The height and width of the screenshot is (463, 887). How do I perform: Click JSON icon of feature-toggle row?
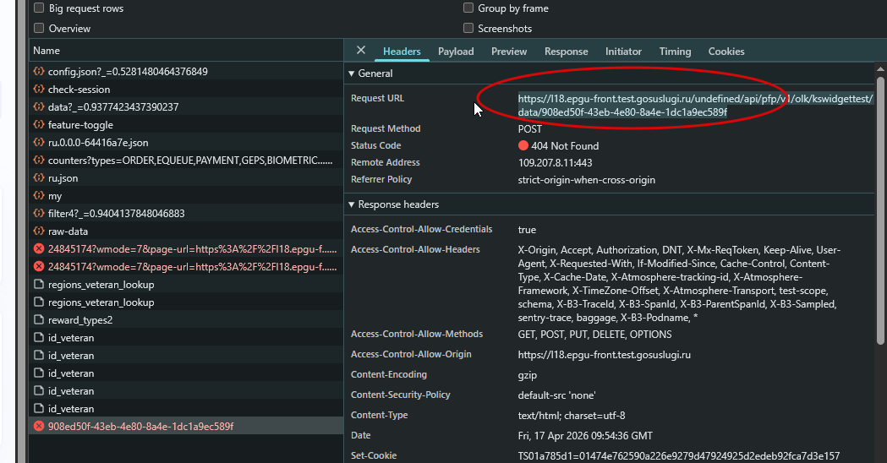tap(38, 124)
